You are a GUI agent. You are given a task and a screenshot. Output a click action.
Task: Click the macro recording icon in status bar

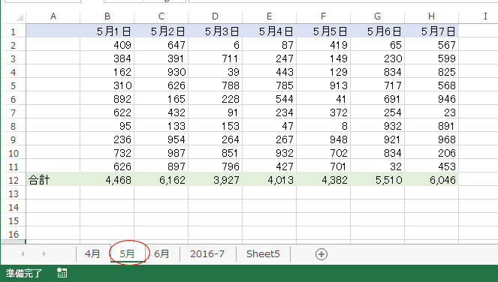point(62,273)
